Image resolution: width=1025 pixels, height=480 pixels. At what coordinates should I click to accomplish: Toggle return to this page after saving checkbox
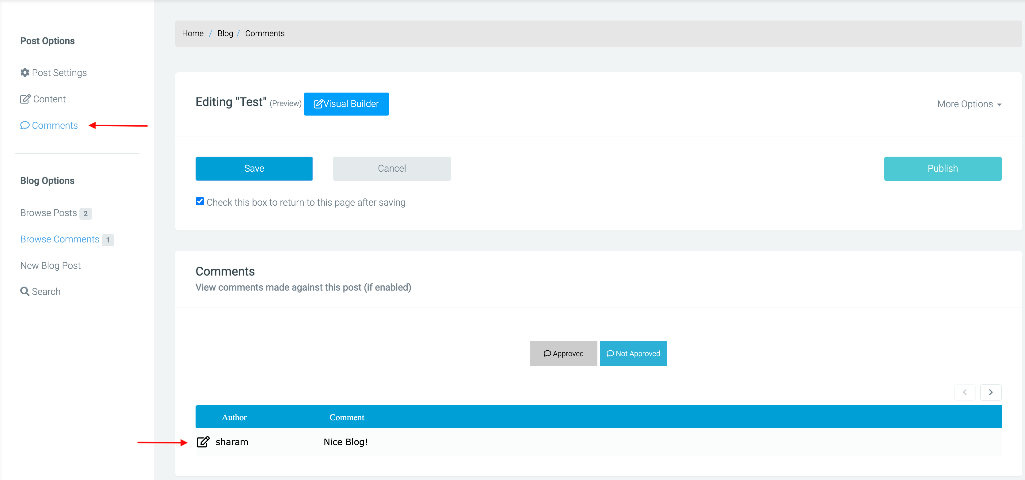coord(200,201)
